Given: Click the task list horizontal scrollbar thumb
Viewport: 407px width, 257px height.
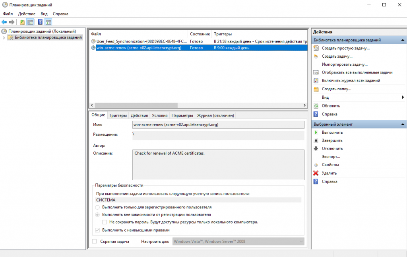Looking at the screenshot, I should [136, 105].
